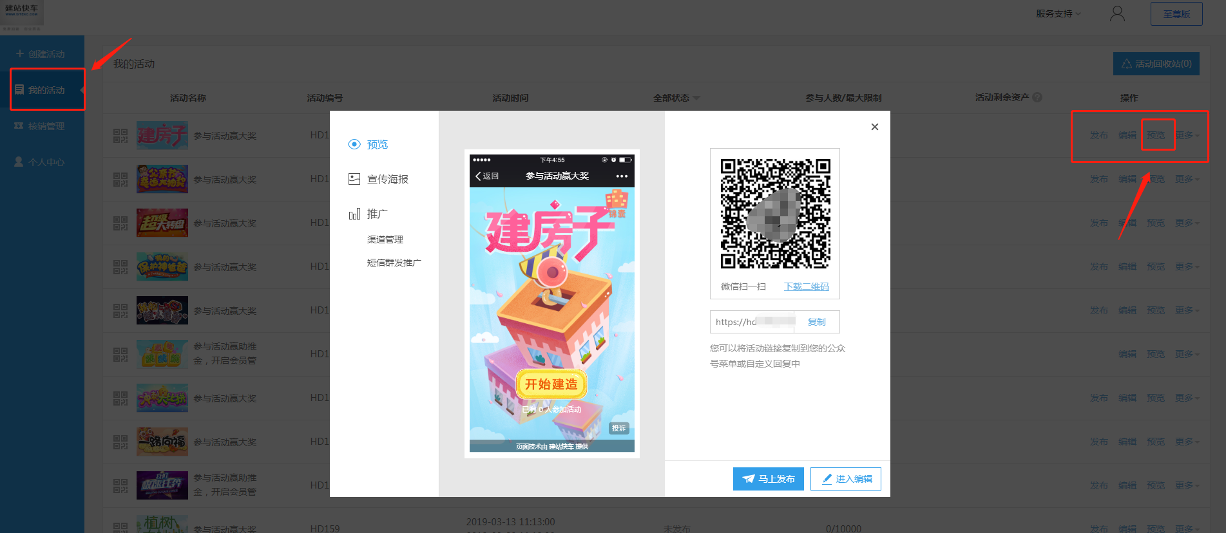The height and width of the screenshot is (533, 1226).
Task: Click help icon beside 活动剩余资产
Action: click(x=1037, y=97)
